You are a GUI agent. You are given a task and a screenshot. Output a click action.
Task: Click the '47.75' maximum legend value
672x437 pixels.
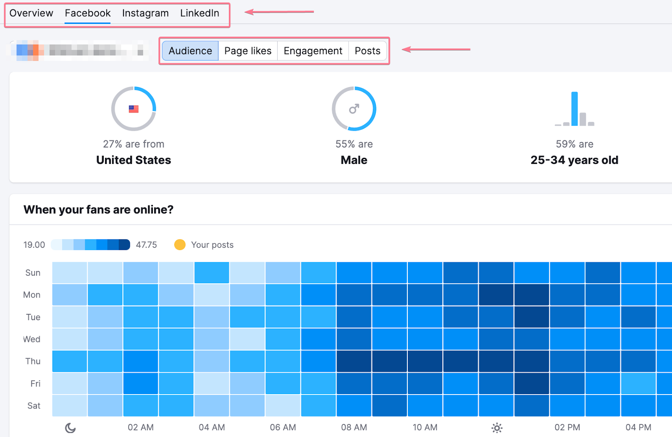point(146,245)
